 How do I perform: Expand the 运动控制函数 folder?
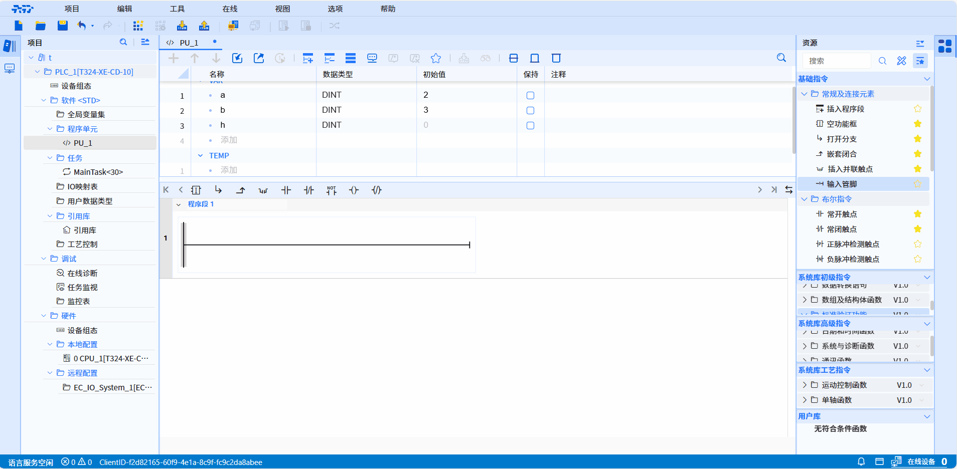click(805, 385)
